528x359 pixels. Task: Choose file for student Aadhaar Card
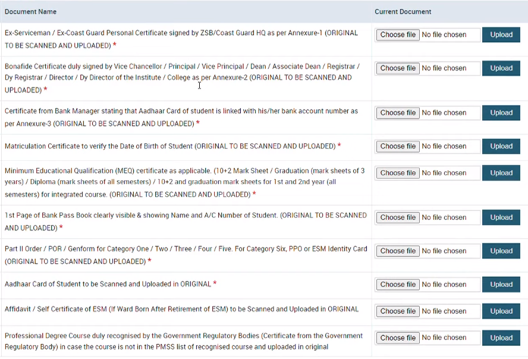[x=397, y=284]
